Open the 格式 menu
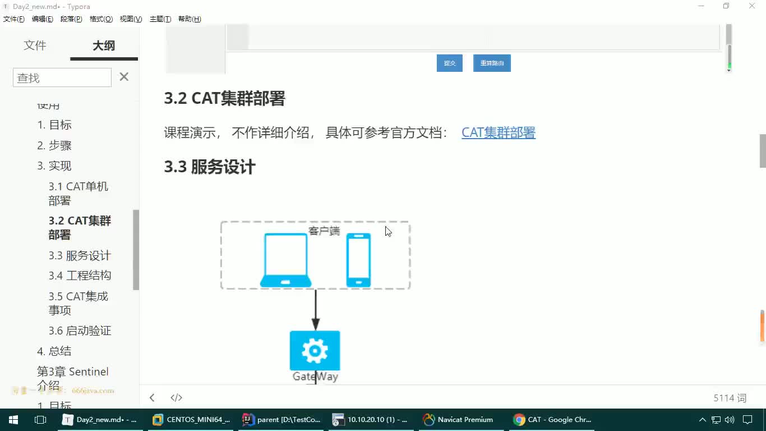Screen dimensions: 766x431 (x=101, y=19)
